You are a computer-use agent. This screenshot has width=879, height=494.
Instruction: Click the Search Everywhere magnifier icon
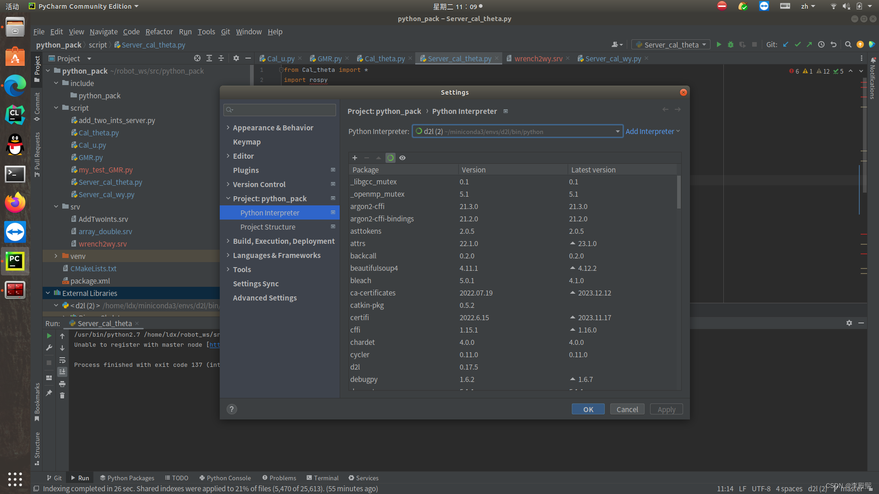click(x=848, y=44)
